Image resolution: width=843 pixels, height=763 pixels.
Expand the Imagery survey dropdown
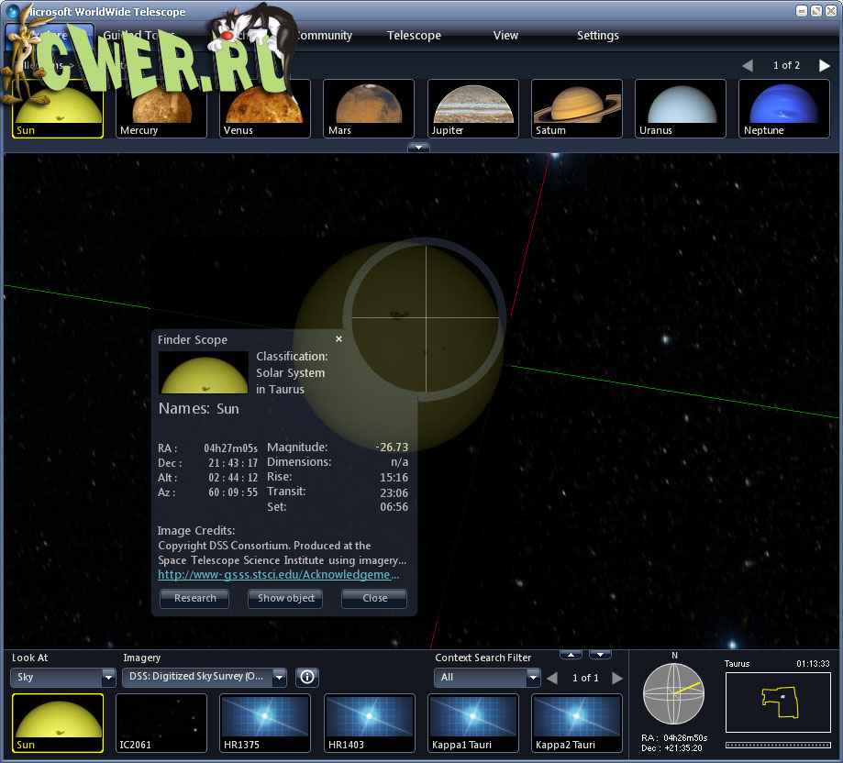204,678
